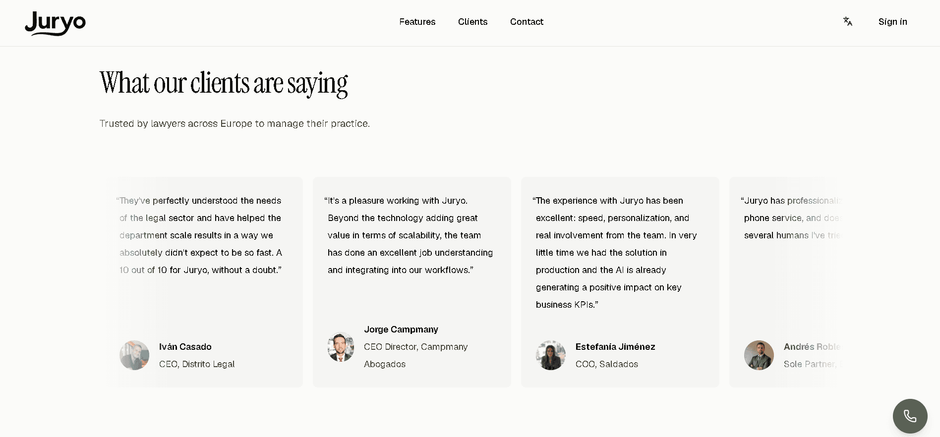Click the testimonial card mentioning business KPIs

(620, 282)
